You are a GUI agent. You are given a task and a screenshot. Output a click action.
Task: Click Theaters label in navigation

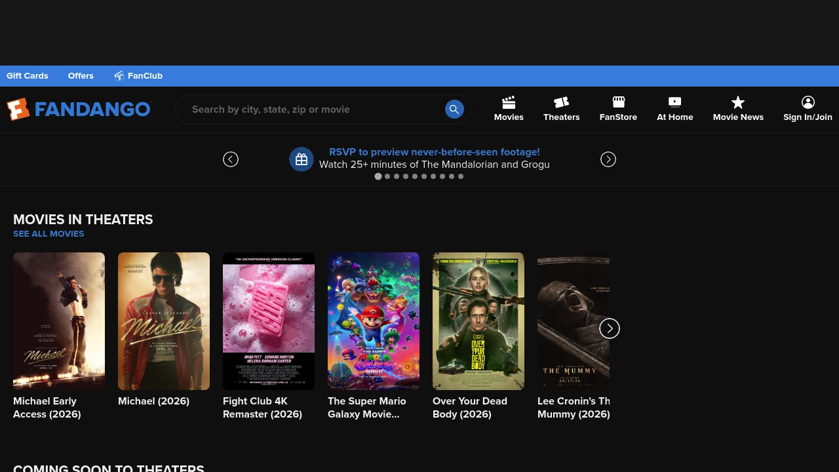click(x=562, y=117)
